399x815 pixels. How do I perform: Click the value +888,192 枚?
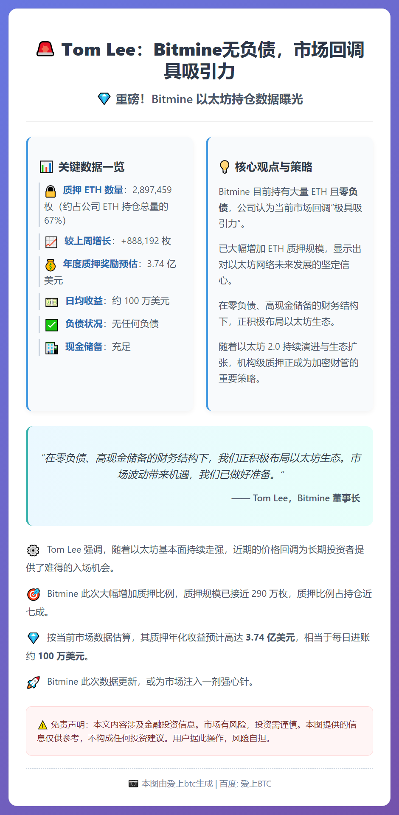(146, 241)
